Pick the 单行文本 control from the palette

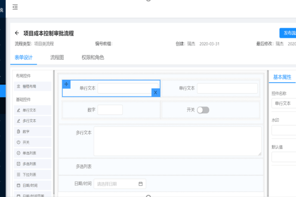[x=33, y=110]
